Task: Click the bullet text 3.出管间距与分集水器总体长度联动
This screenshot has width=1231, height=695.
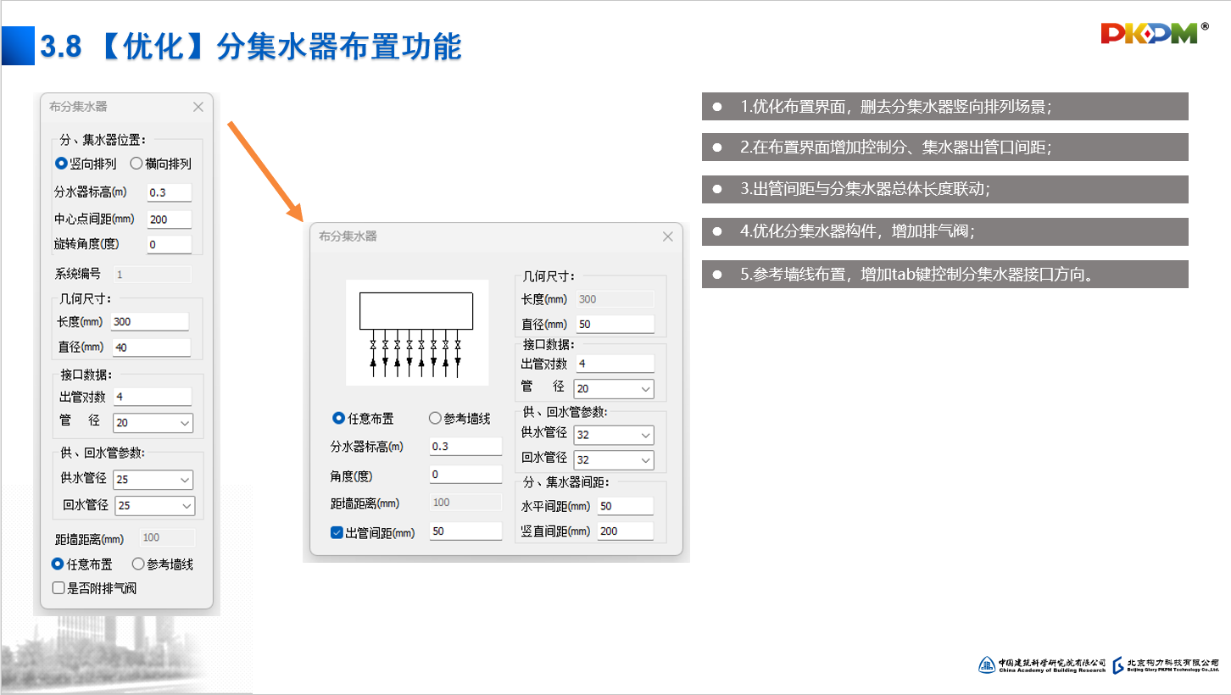Action: click(865, 189)
